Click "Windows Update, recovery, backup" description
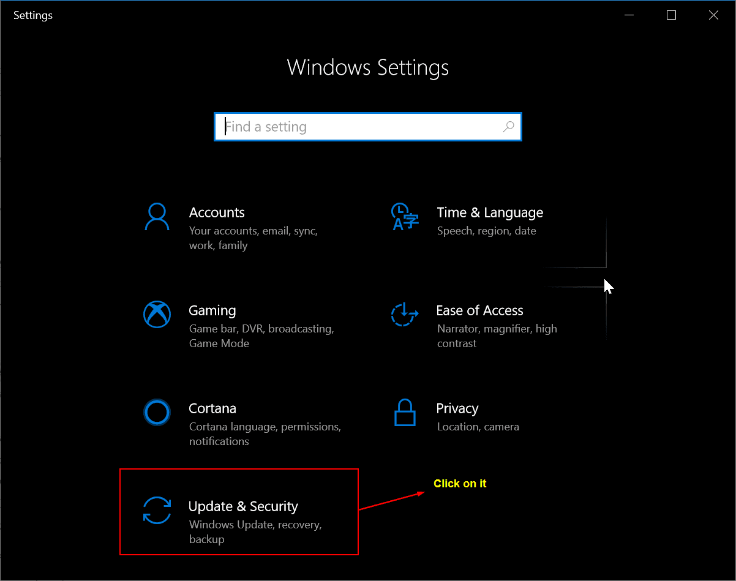 (x=255, y=532)
